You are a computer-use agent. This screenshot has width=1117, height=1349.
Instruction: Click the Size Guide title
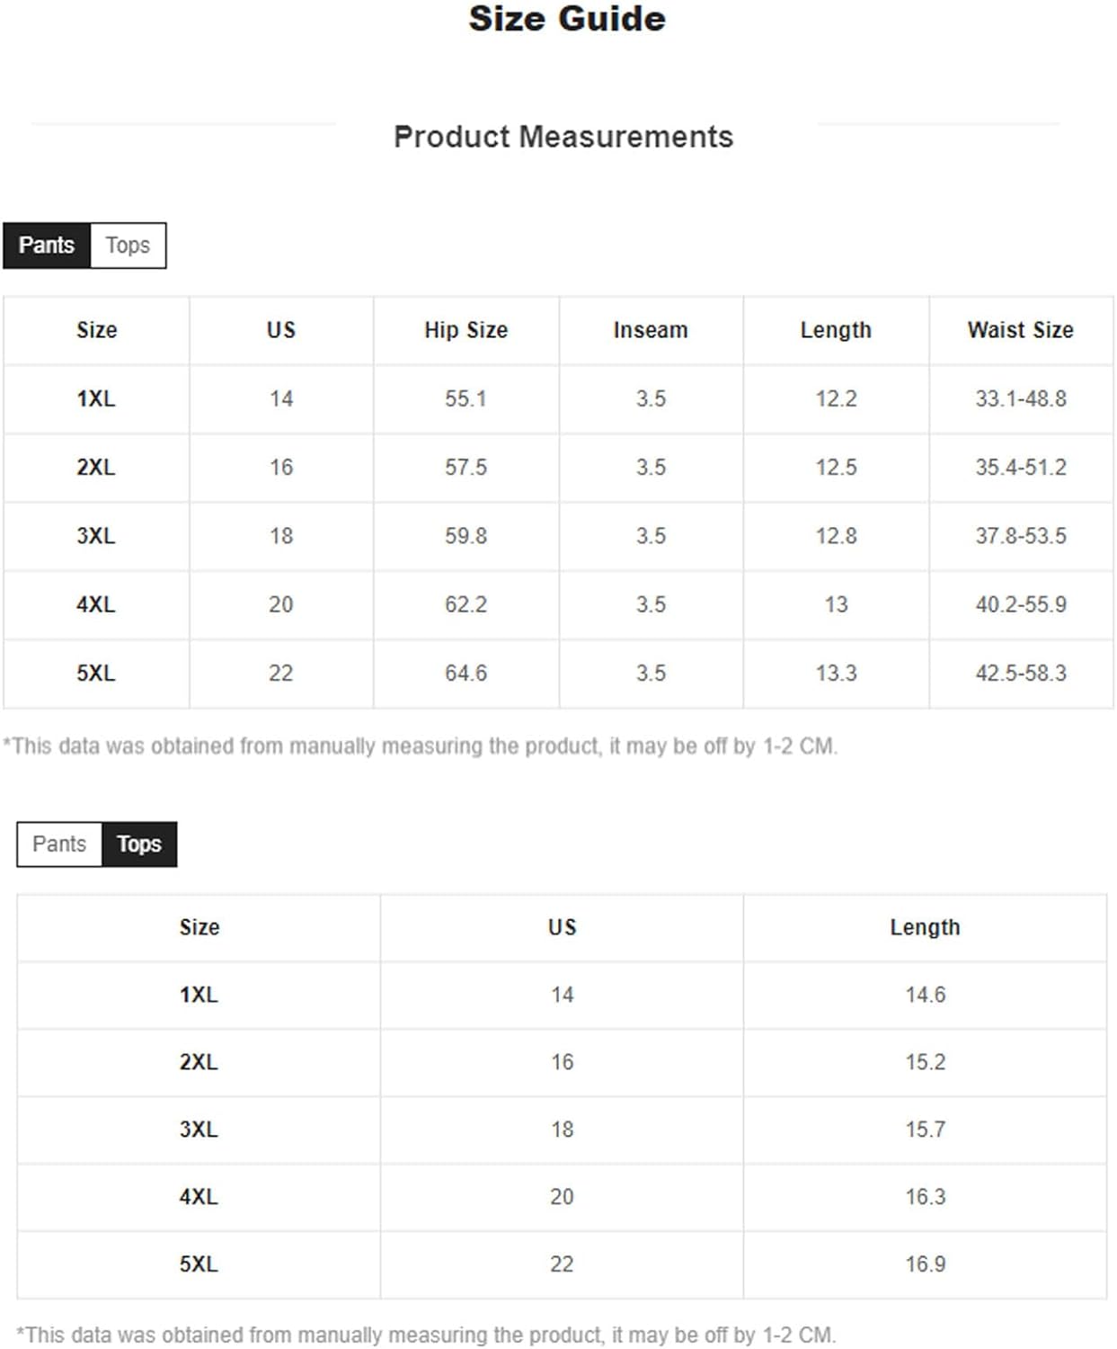tap(567, 19)
